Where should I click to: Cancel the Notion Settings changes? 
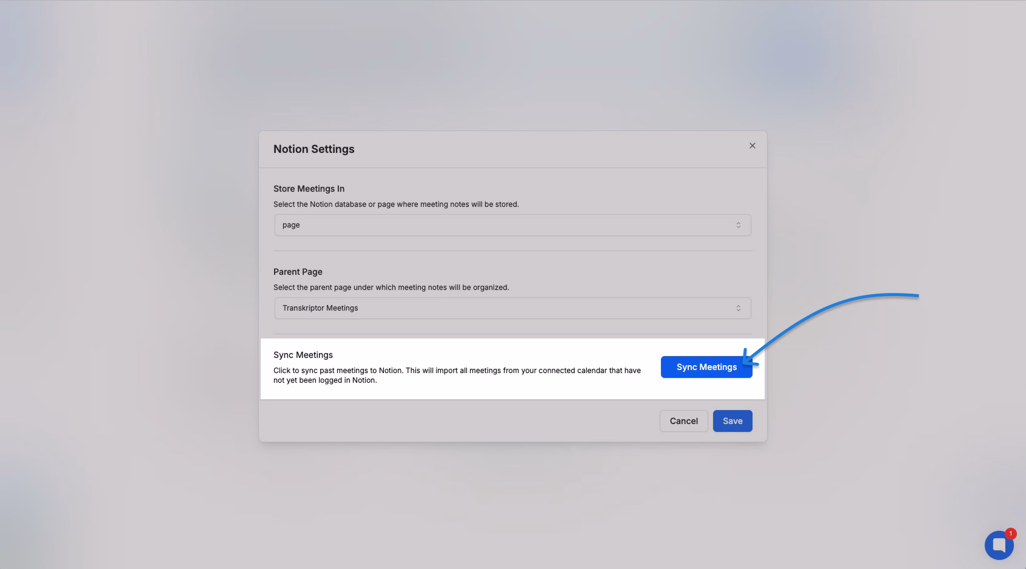coord(683,420)
